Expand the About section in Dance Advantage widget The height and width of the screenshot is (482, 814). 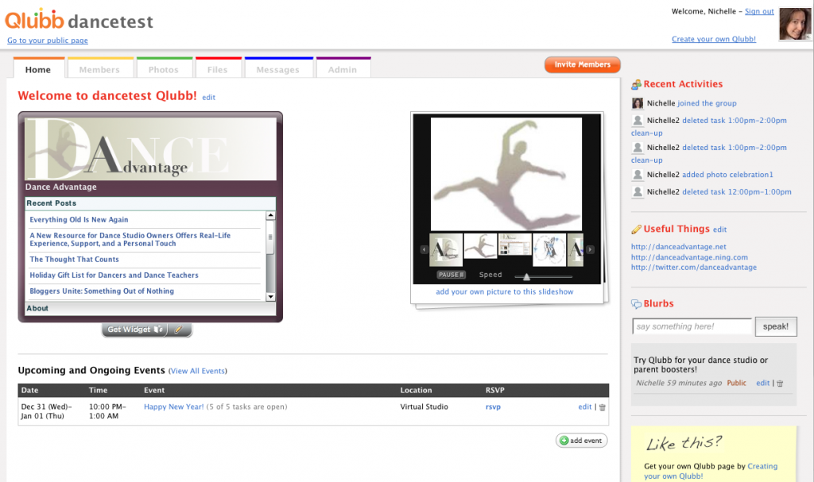(x=150, y=308)
